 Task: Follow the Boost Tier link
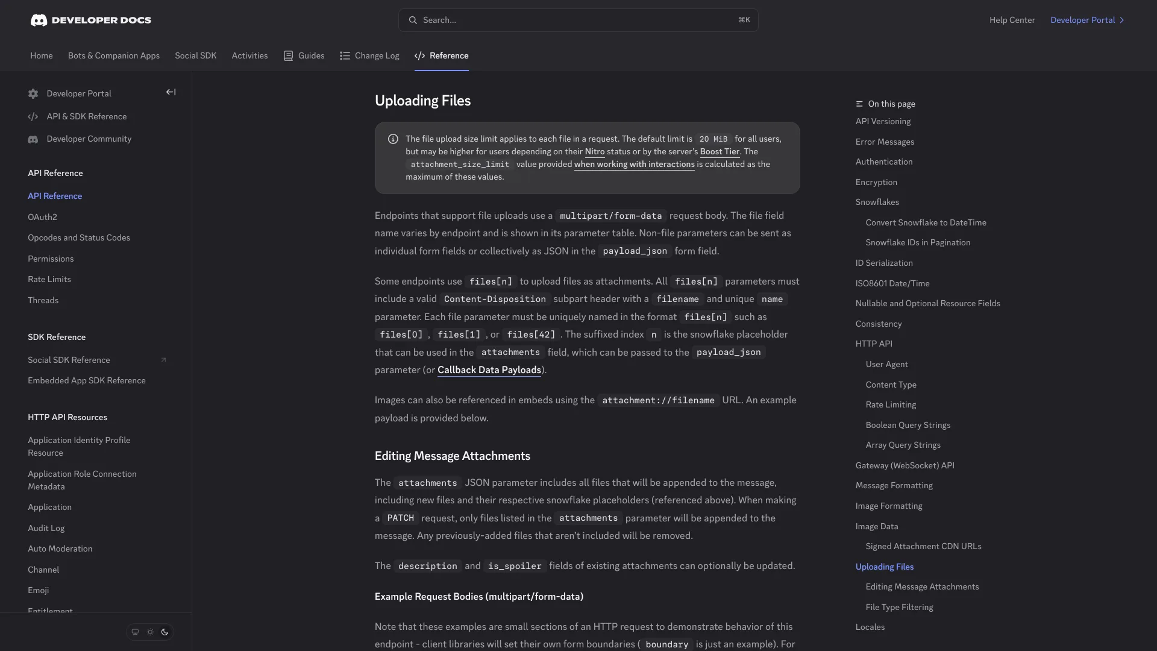pos(720,152)
